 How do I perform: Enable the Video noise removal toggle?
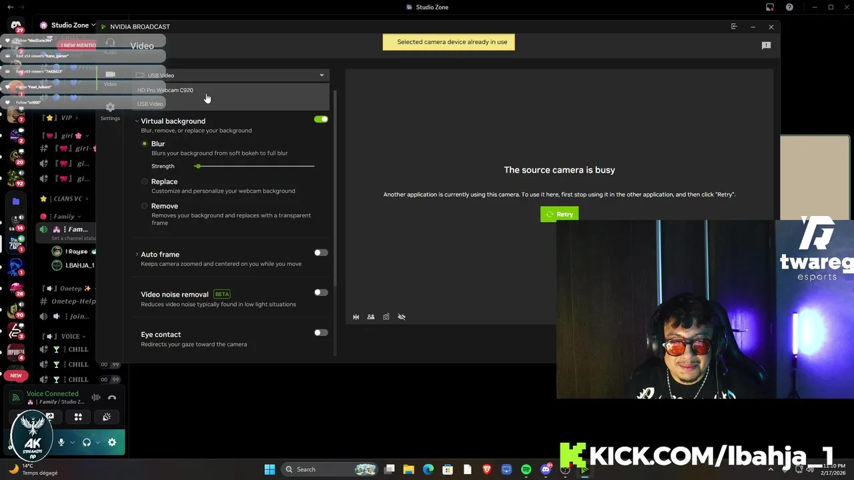321,293
